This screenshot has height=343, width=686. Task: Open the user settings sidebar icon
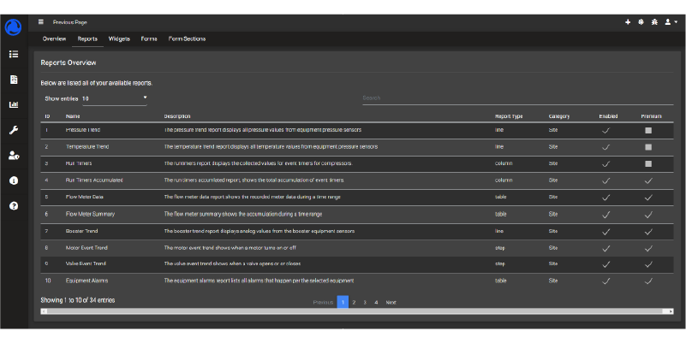(14, 156)
